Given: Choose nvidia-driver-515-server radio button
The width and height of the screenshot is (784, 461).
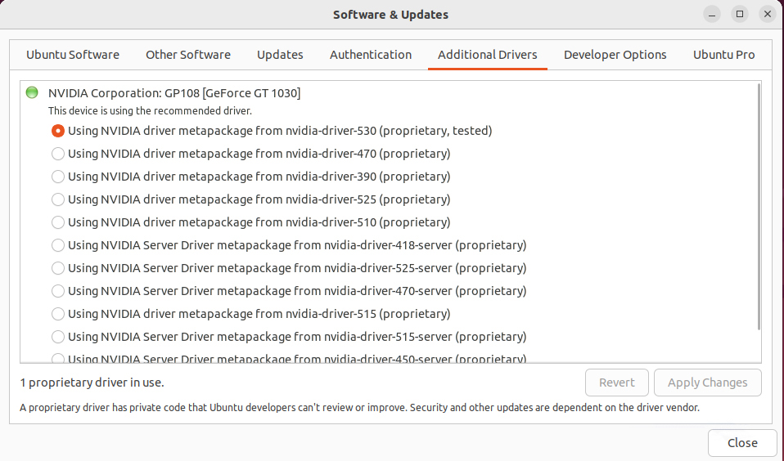Looking at the screenshot, I should coord(58,337).
